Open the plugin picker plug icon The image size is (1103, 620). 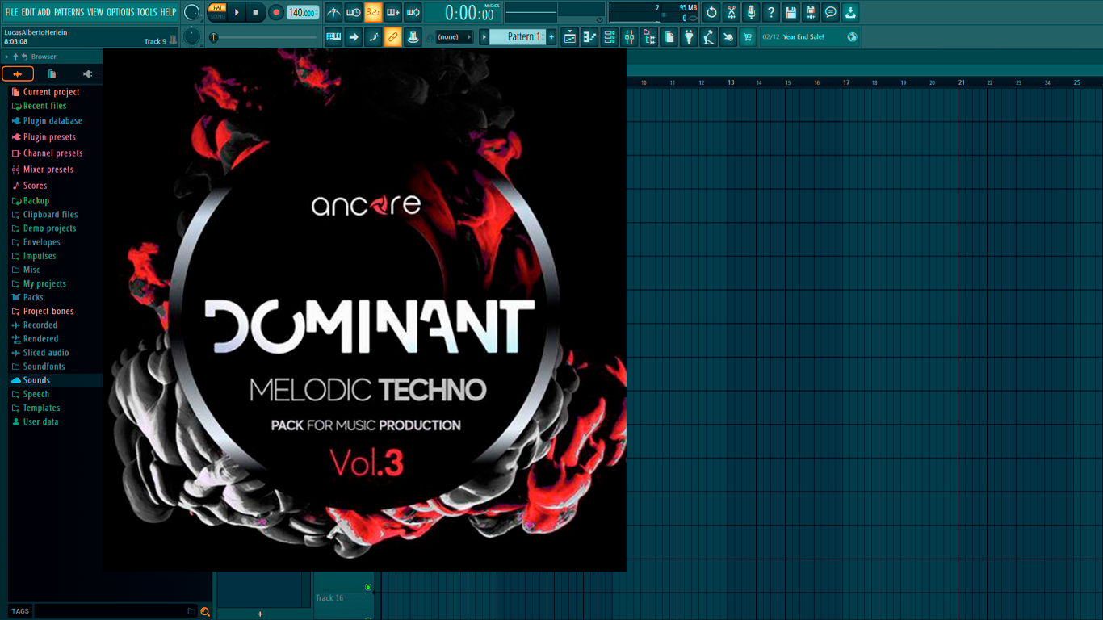pos(689,37)
